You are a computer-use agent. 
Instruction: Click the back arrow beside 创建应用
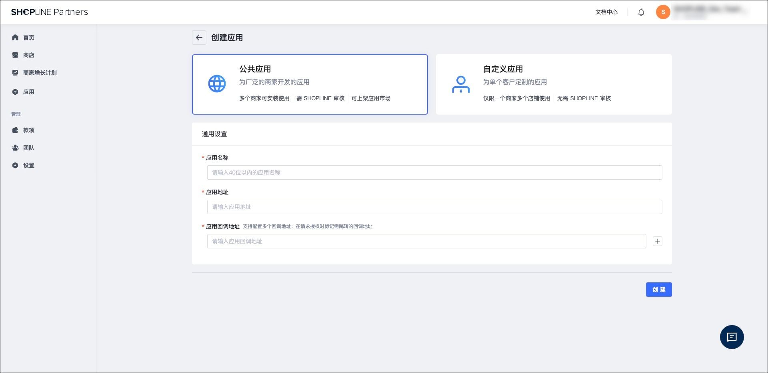199,38
